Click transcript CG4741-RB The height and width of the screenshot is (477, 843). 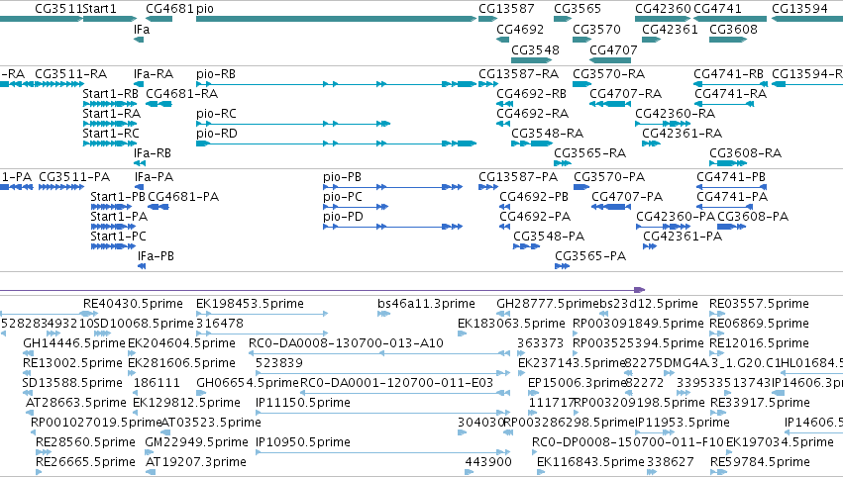click(728, 73)
